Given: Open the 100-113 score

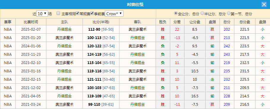Looking at the screenshot, I should 94,38.
